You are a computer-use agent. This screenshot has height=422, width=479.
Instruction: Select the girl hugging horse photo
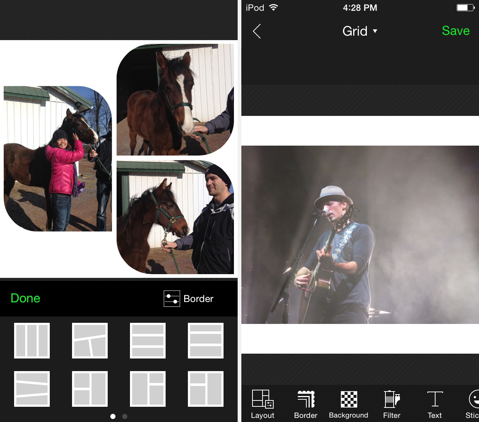click(x=58, y=159)
